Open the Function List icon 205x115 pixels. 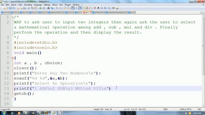(90, 8)
